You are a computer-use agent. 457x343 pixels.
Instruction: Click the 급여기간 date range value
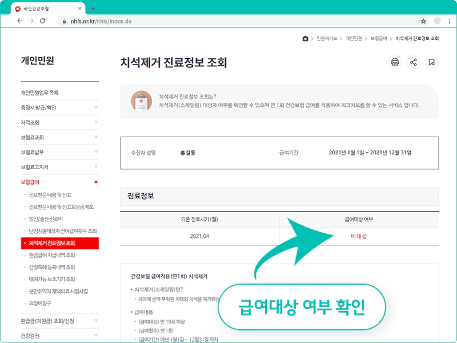[370, 153]
